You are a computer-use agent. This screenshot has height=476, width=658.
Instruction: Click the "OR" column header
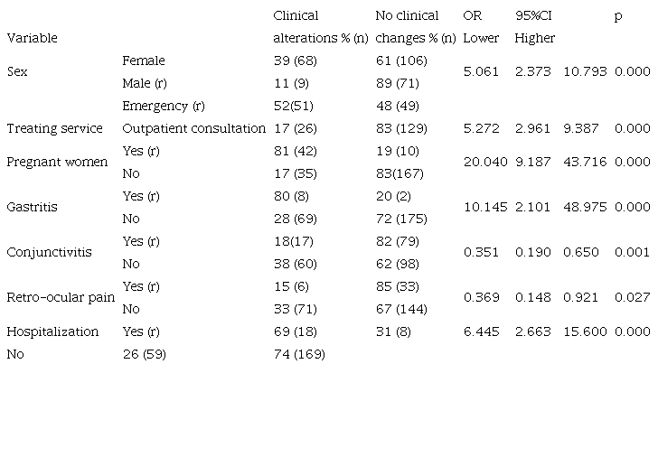click(x=472, y=16)
